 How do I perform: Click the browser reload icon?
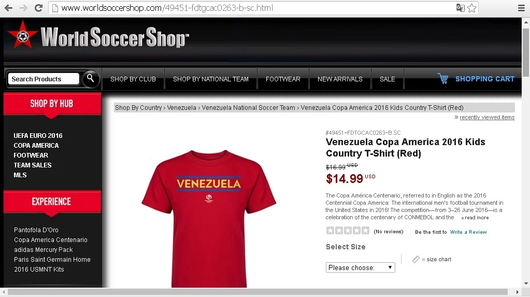coord(38,8)
